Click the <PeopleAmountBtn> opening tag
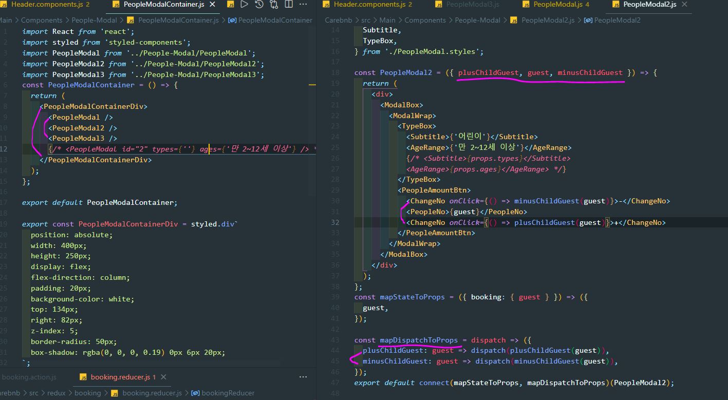The height and width of the screenshot is (400, 728). [434, 190]
